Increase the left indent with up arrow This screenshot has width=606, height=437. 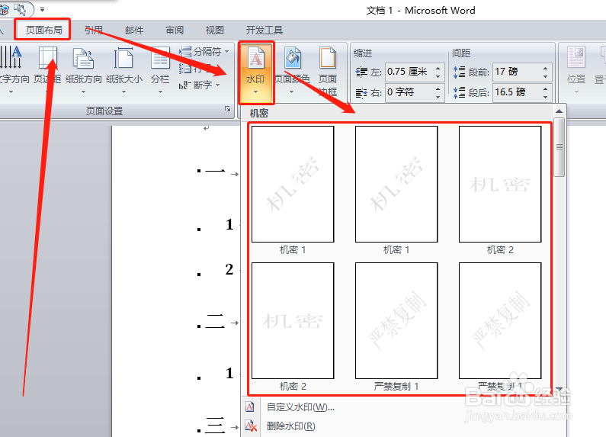[438, 68]
